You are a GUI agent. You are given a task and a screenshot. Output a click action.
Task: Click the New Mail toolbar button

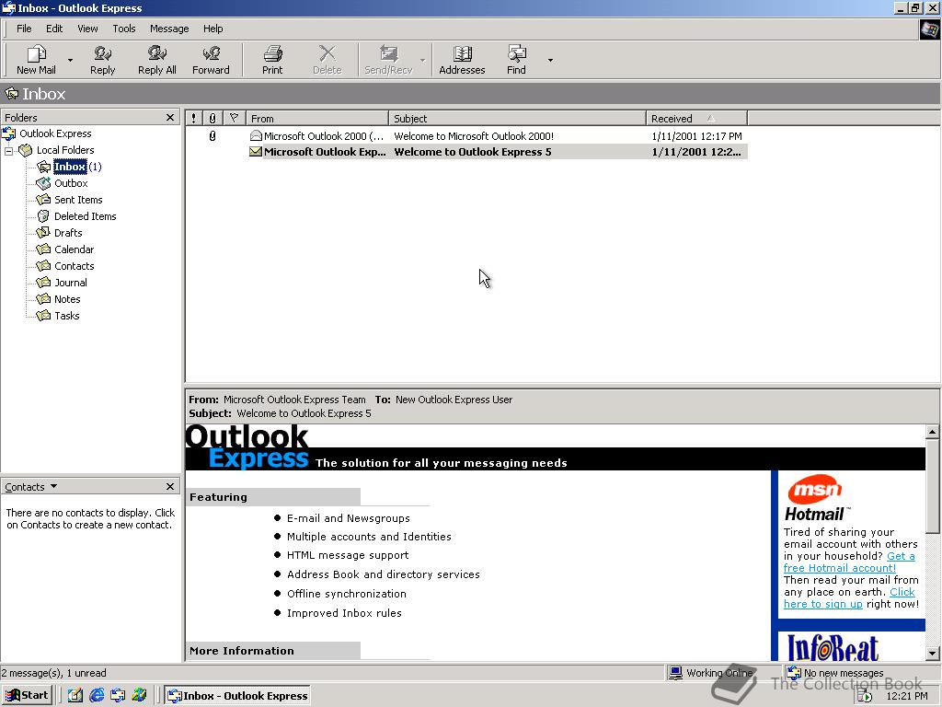click(36, 60)
